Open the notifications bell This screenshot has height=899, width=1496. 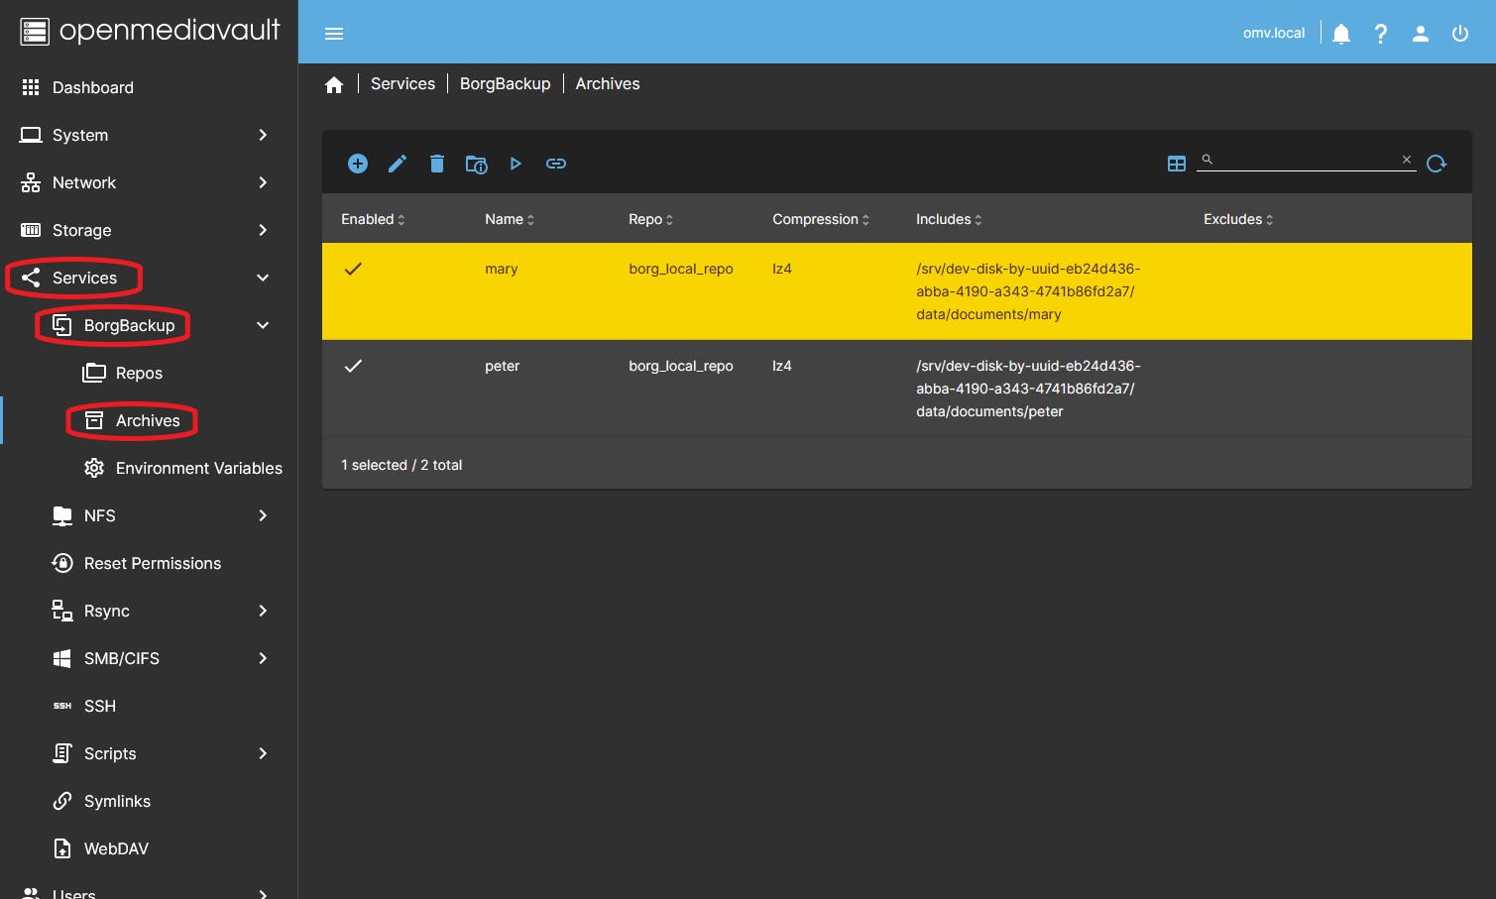pyautogui.click(x=1341, y=34)
